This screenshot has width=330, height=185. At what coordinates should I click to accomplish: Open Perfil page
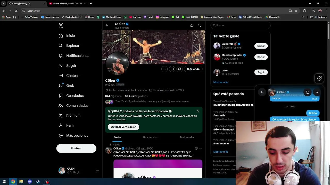click(x=66, y=125)
